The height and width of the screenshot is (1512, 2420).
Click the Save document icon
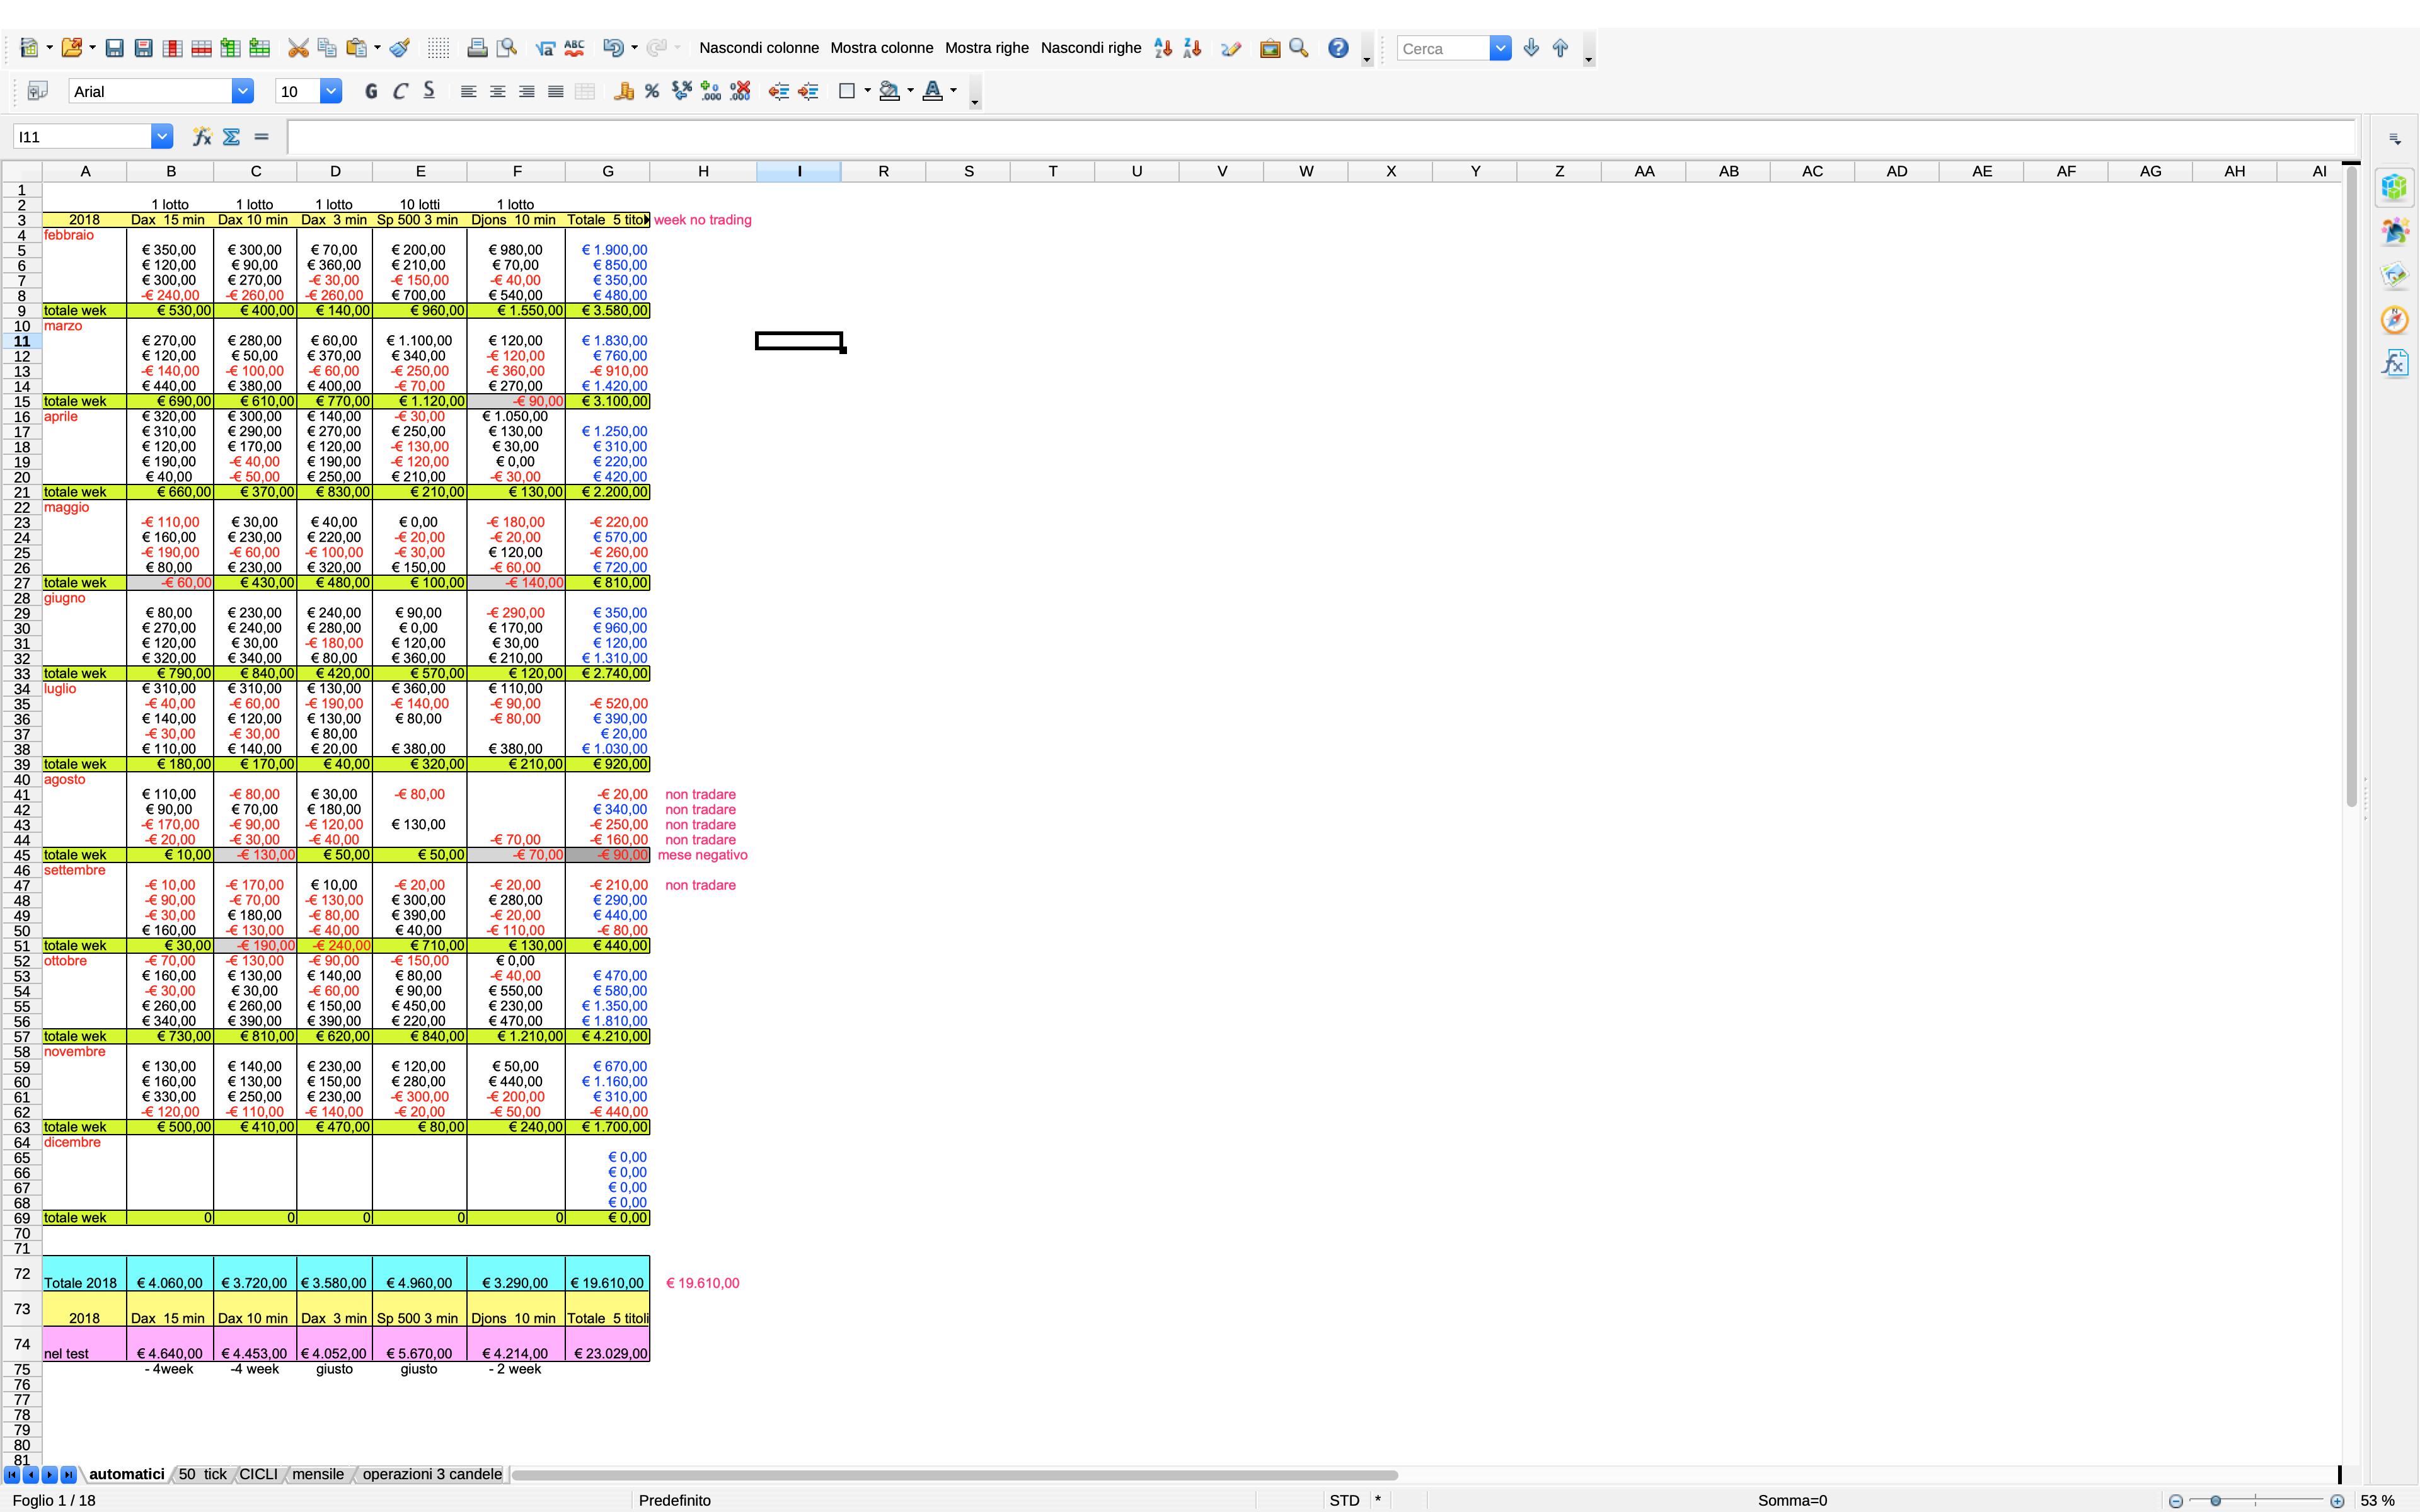point(114,48)
